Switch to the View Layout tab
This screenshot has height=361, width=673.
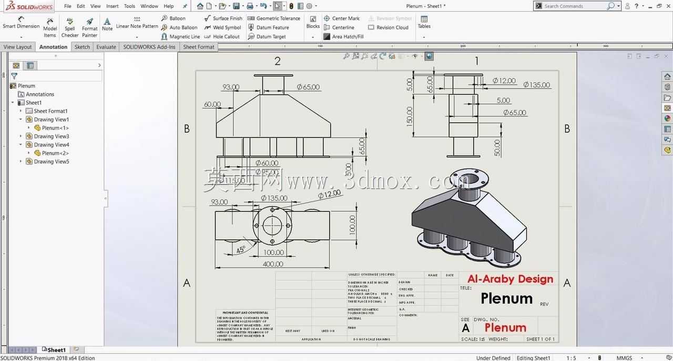(17, 47)
